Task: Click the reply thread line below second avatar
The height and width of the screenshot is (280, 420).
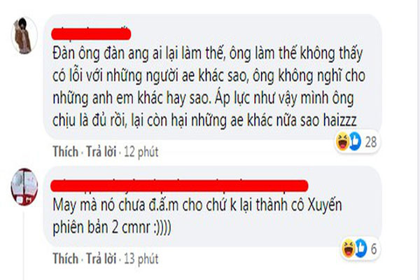Action: (24, 245)
